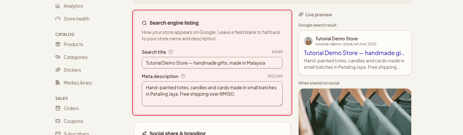Click the Meta description help icon
This screenshot has width=463, height=135.
point(183,76)
